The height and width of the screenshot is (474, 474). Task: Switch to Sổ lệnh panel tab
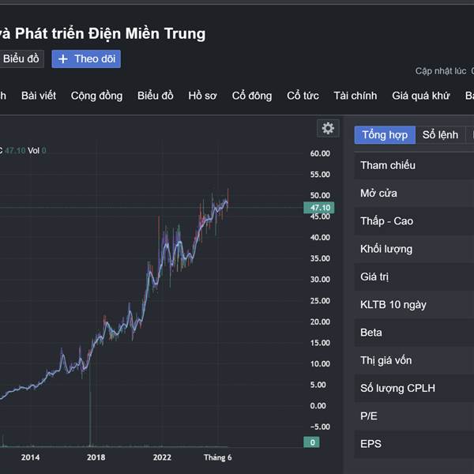pyautogui.click(x=440, y=134)
